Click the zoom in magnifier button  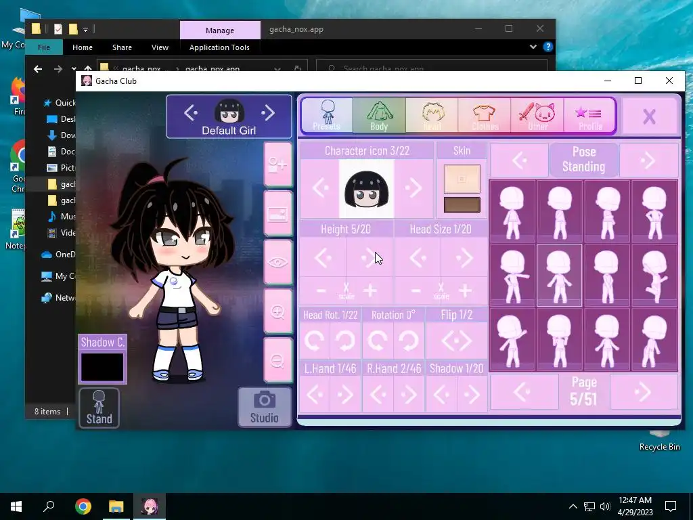pos(277,311)
